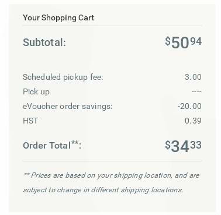
Task: Select the Pick up label
Action: (36, 91)
